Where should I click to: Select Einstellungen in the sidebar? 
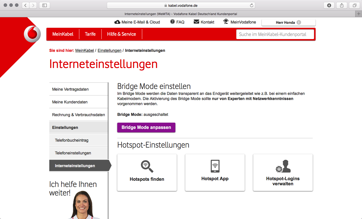click(x=78, y=127)
